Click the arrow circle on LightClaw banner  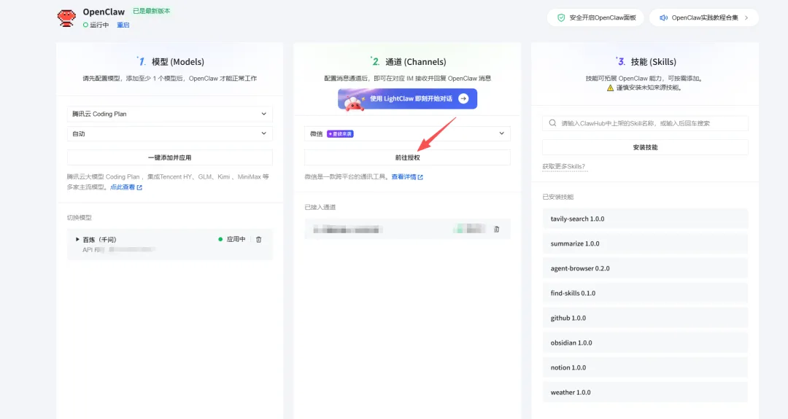[x=463, y=99]
